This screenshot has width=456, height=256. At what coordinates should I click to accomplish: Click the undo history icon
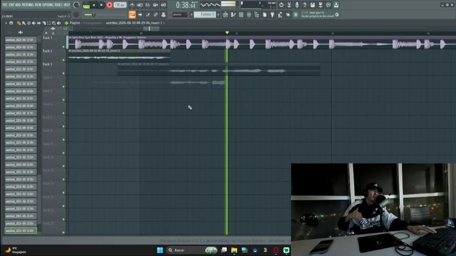[281, 5]
